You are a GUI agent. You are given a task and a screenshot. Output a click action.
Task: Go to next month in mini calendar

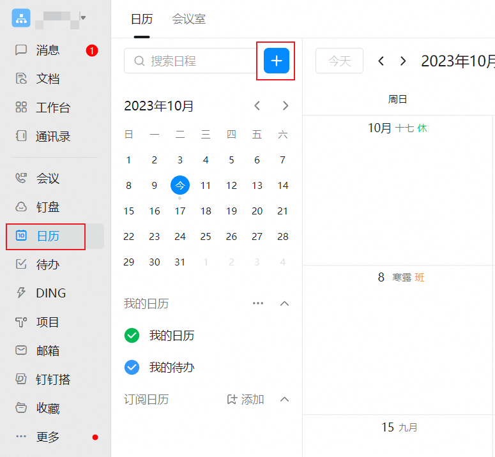[286, 106]
